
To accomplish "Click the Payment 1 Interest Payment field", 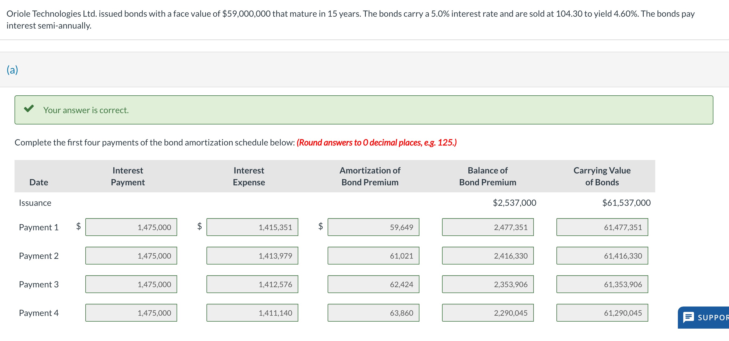I will pyautogui.click(x=131, y=227).
